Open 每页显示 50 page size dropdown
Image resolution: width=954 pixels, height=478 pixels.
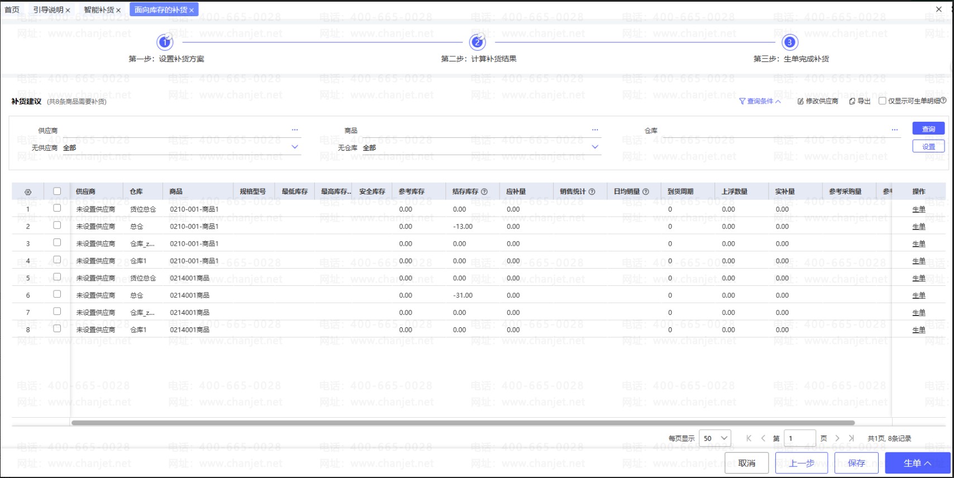point(715,438)
